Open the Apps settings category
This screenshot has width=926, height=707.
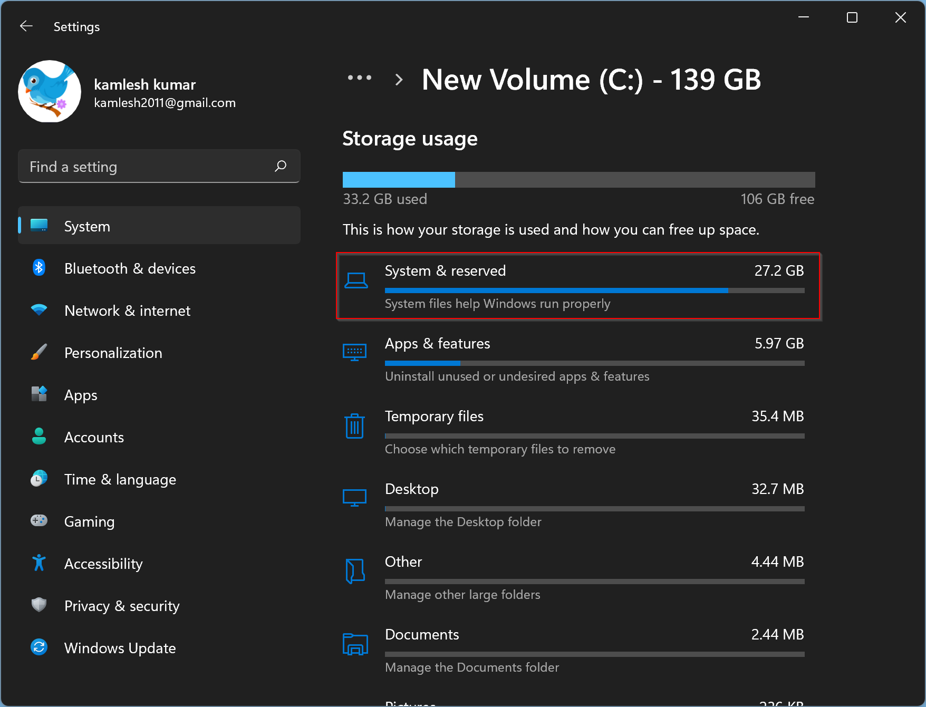pyautogui.click(x=81, y=395)
